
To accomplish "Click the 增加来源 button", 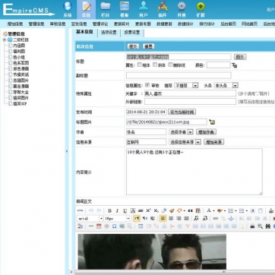I will click(214, 142).
